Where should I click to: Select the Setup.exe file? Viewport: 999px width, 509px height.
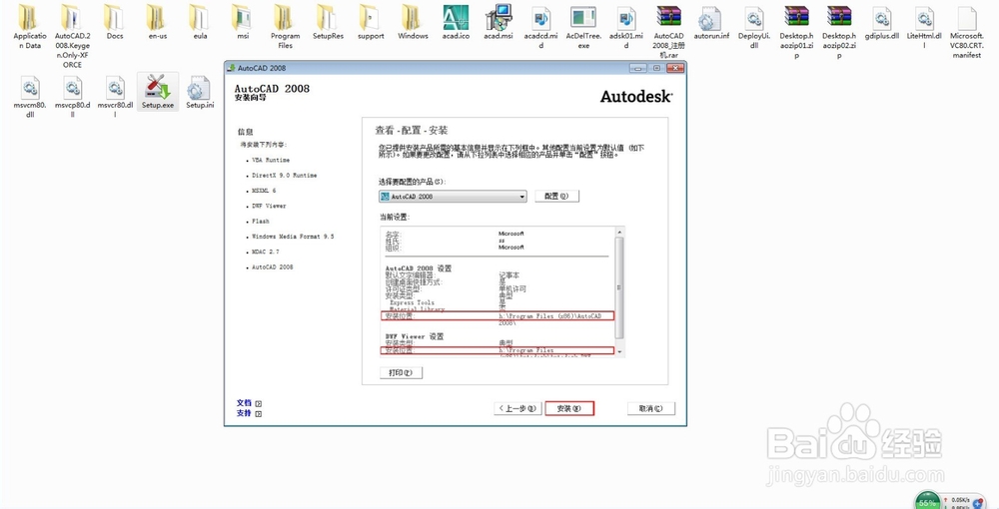[158, 91]
